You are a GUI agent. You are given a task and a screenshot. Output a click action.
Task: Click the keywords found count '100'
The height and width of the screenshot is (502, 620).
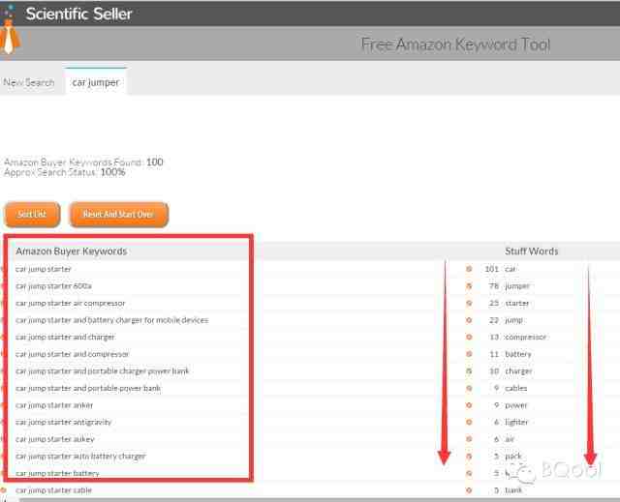click(x=155, y=162)
